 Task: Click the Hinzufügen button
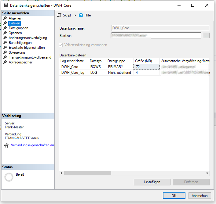152,182
